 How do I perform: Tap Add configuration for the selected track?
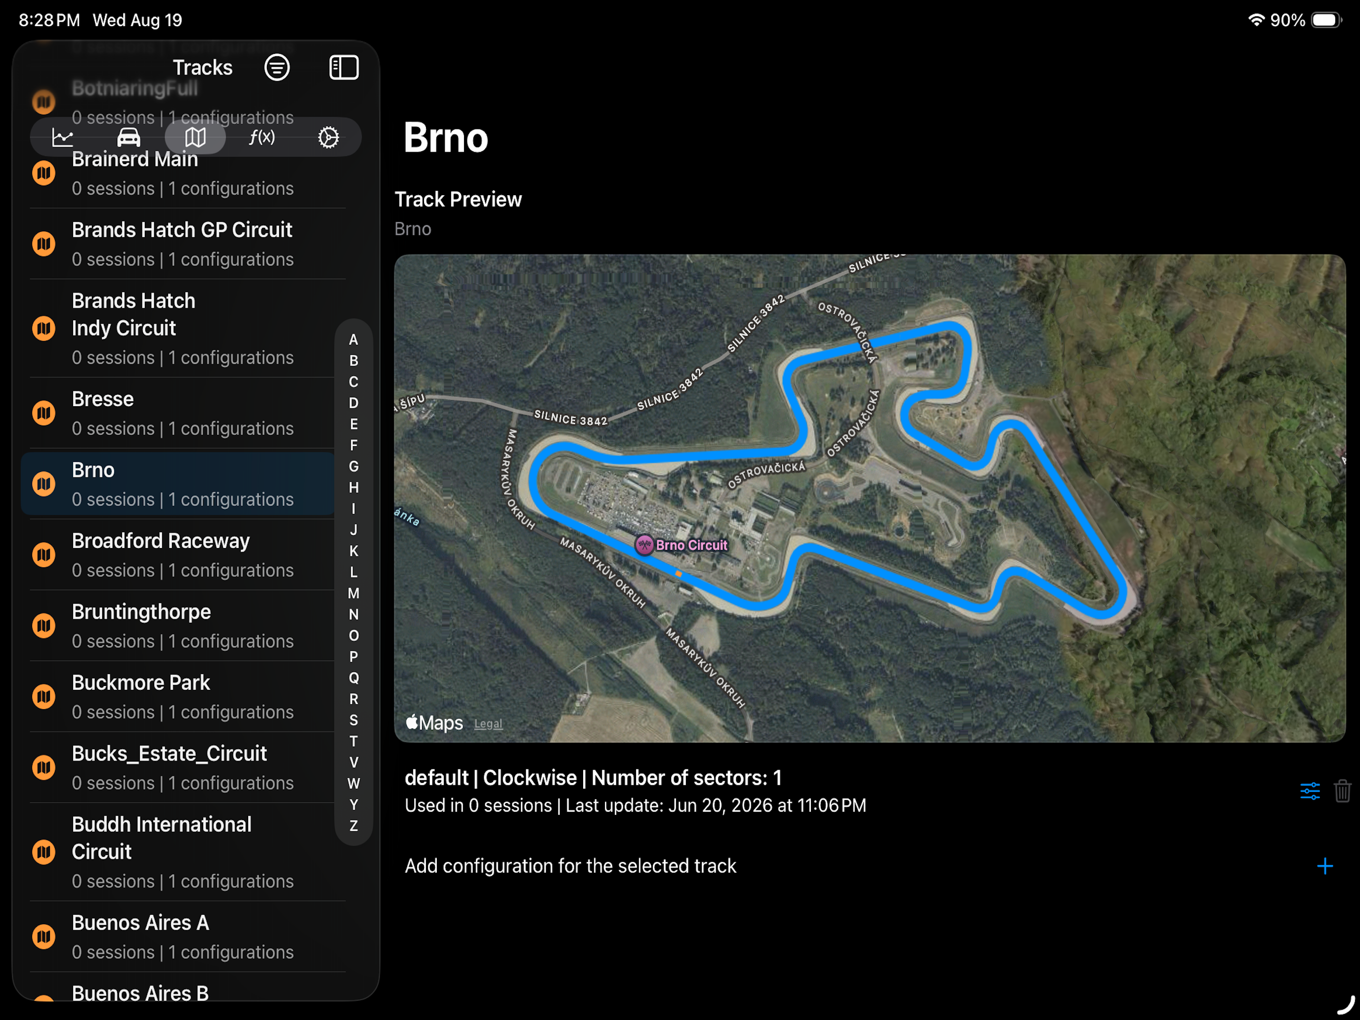pos(570,866)
